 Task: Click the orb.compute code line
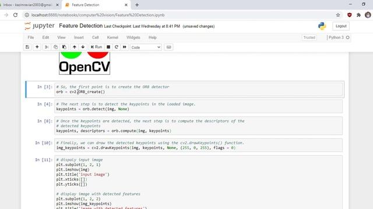pos(114,131)
